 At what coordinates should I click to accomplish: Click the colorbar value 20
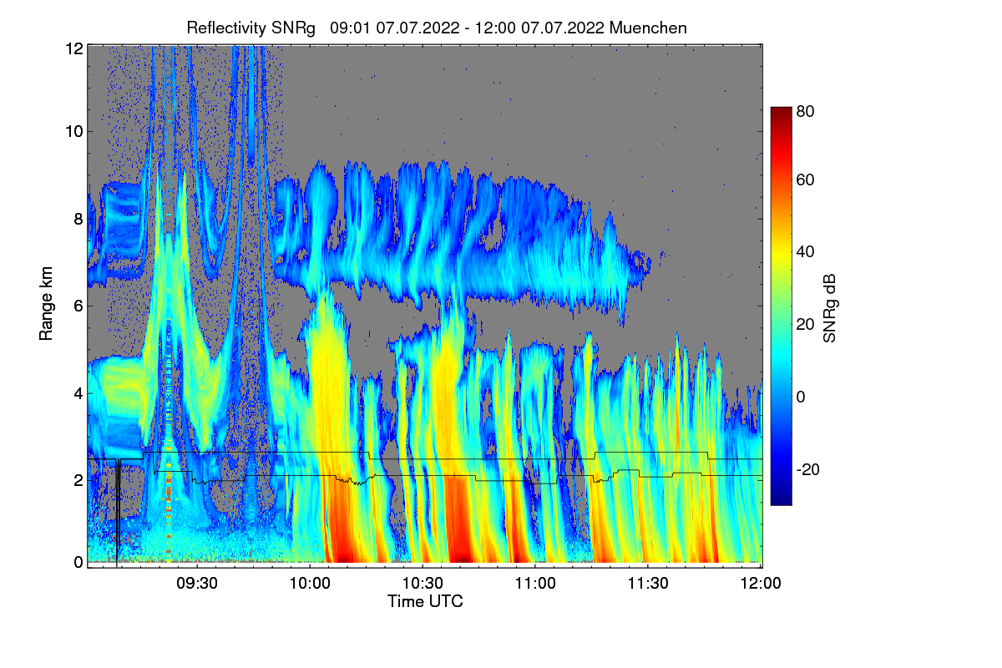pyautogui.click(x=805, y=324)
